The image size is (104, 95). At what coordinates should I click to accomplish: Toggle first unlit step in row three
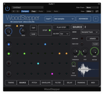tap(17, 63)
